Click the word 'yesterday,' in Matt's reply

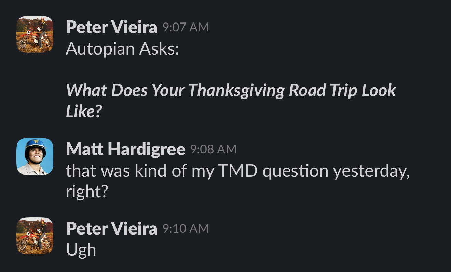(371, 171)
